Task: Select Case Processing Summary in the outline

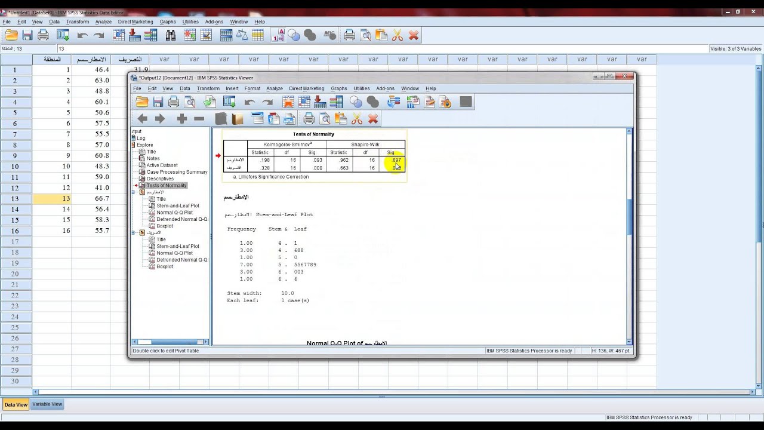Action: (177, 172)
